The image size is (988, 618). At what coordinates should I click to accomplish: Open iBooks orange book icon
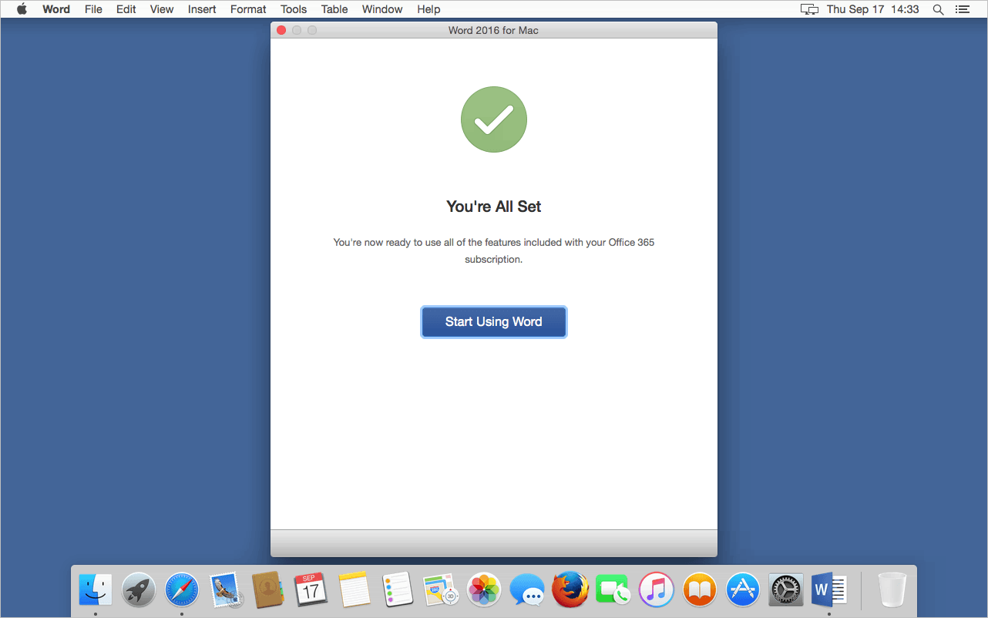[x=700, y=590]
